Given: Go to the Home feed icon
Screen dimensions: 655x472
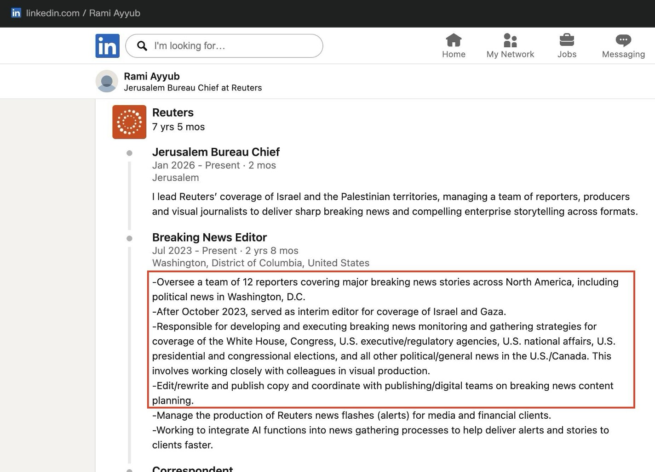Looking at the screenshot, I should pos(454,40).
